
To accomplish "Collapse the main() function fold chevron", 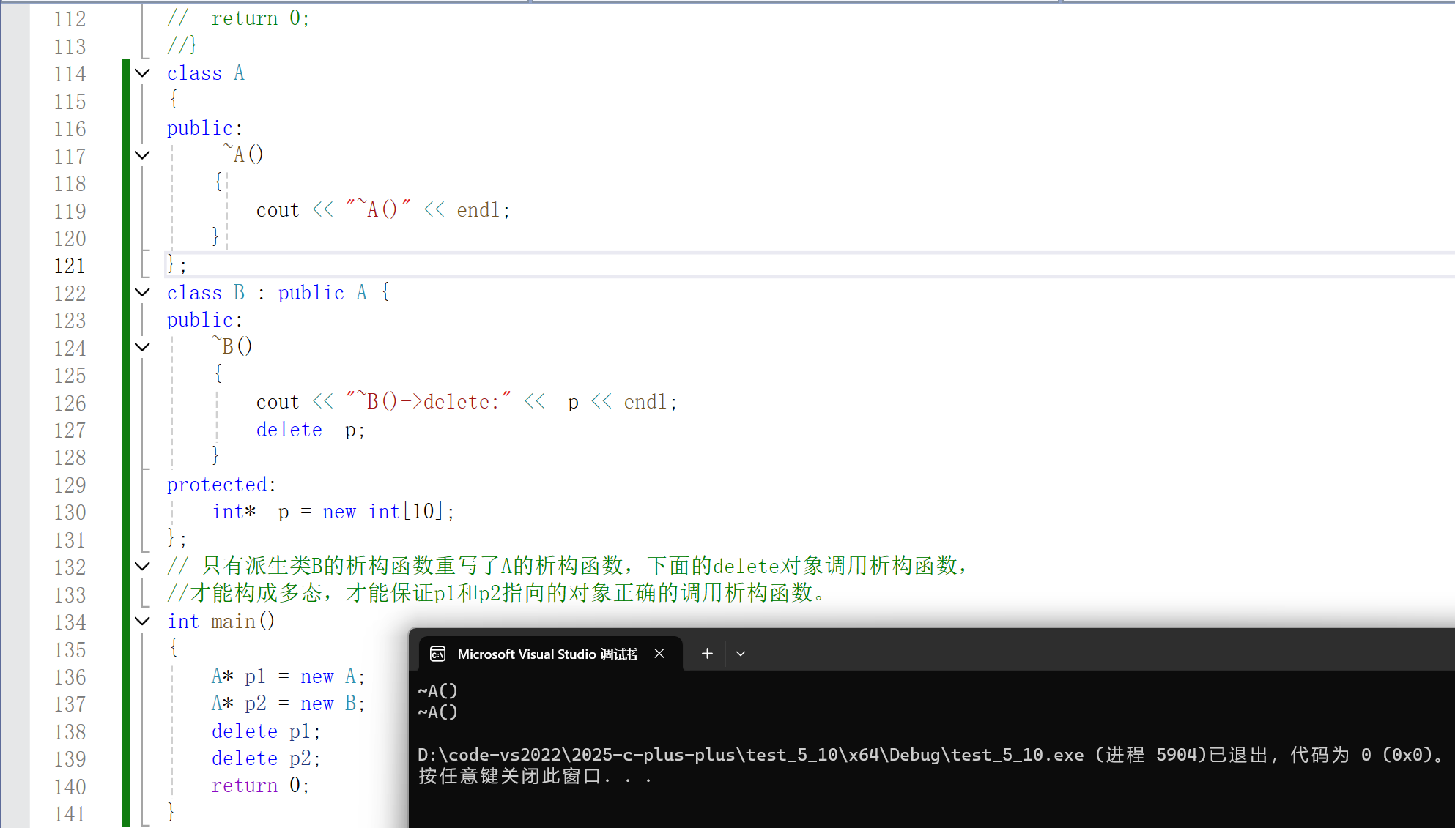I will 143,622.
